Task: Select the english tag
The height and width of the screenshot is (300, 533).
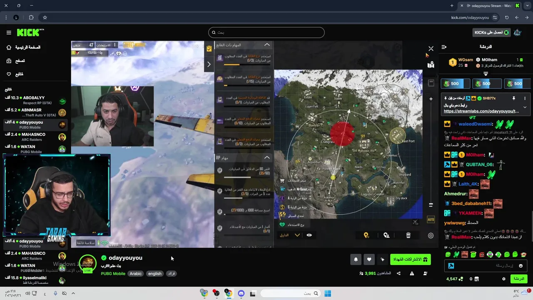Action: pyautogui.click(x=154, y=274)
